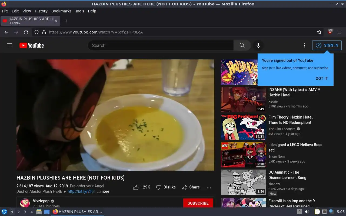Viewport: 346px width, 216px height.
Task: Switch to workspace 4 in taskbar
Action: coord(31,212)
